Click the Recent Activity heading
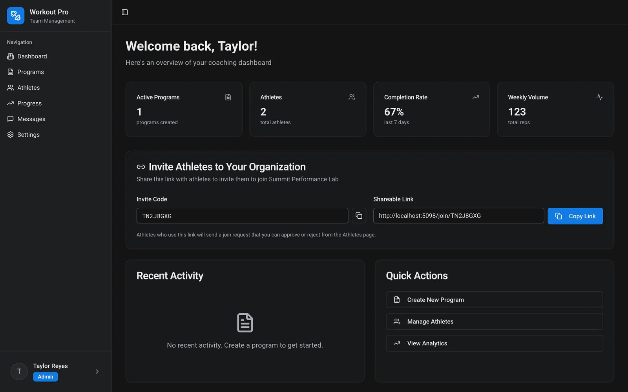This screenshot has height=392, width=628. (170, 276)
